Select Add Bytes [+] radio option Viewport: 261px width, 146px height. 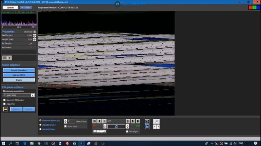(40, 125)
